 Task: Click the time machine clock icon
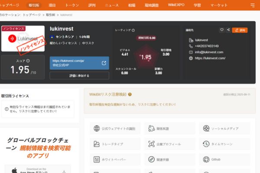206,144
